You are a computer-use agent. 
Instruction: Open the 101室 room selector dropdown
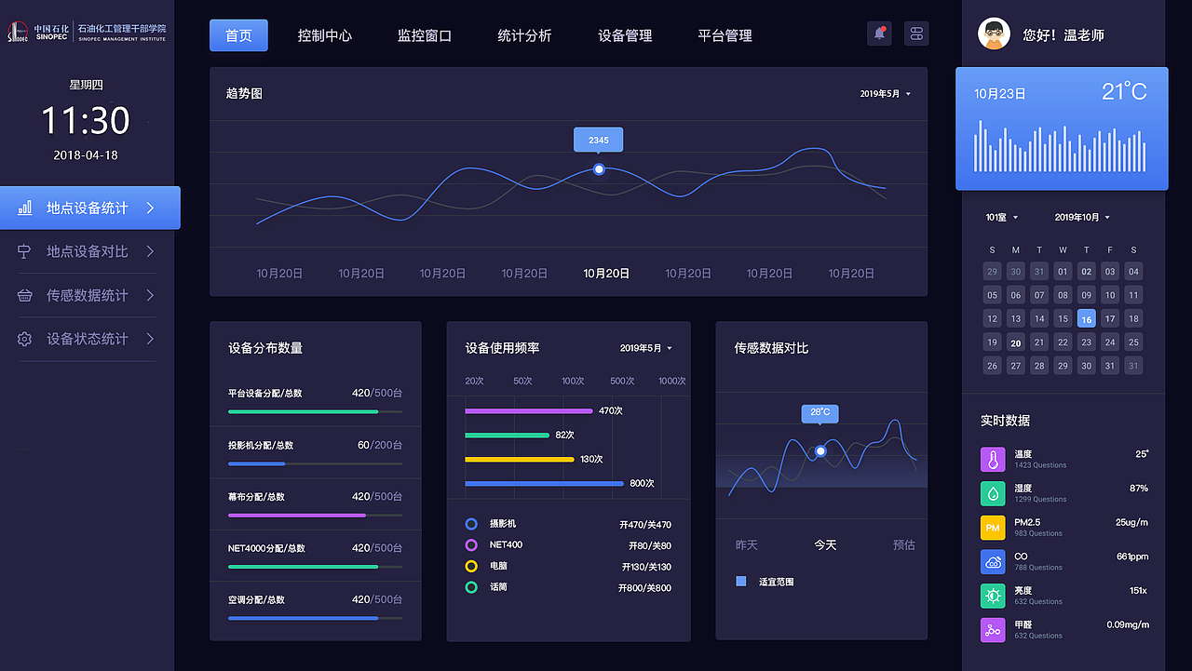[1001, 216]
